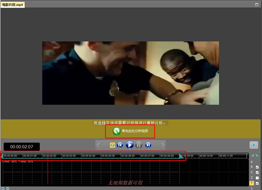Zoom in the timeline with plus magnifier
262x190 pixels.
pyautogui.click(x=3, y=189)
